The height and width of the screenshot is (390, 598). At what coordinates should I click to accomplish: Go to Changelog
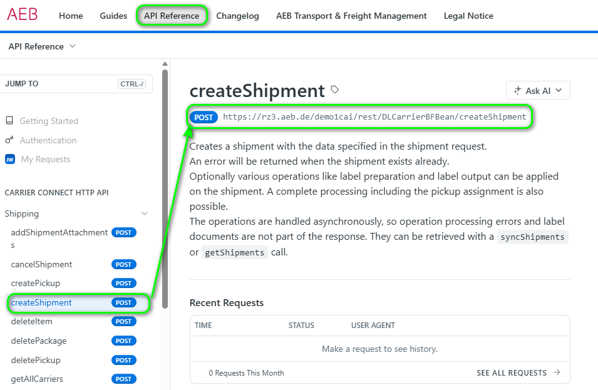point(237,16)
